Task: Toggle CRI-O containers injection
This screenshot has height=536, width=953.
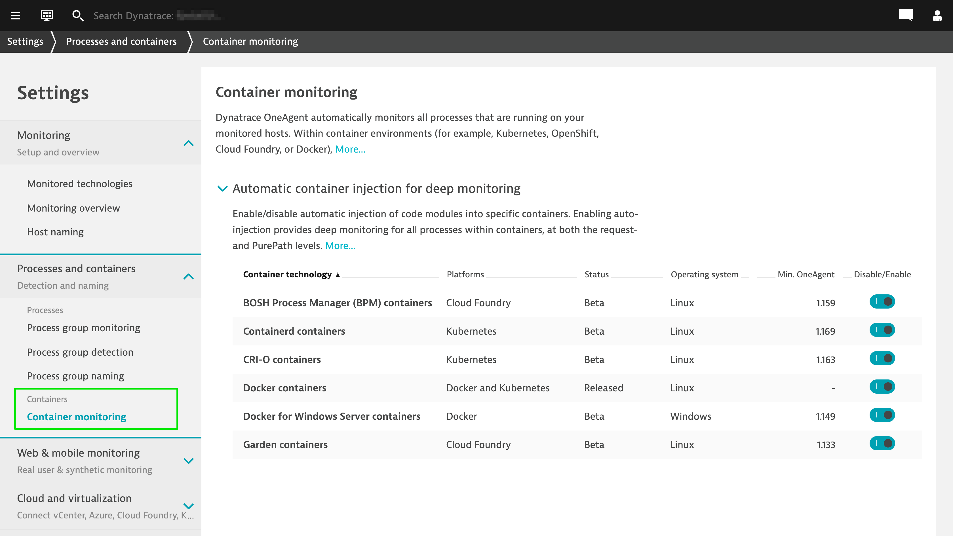Action: tap(882, 358)
